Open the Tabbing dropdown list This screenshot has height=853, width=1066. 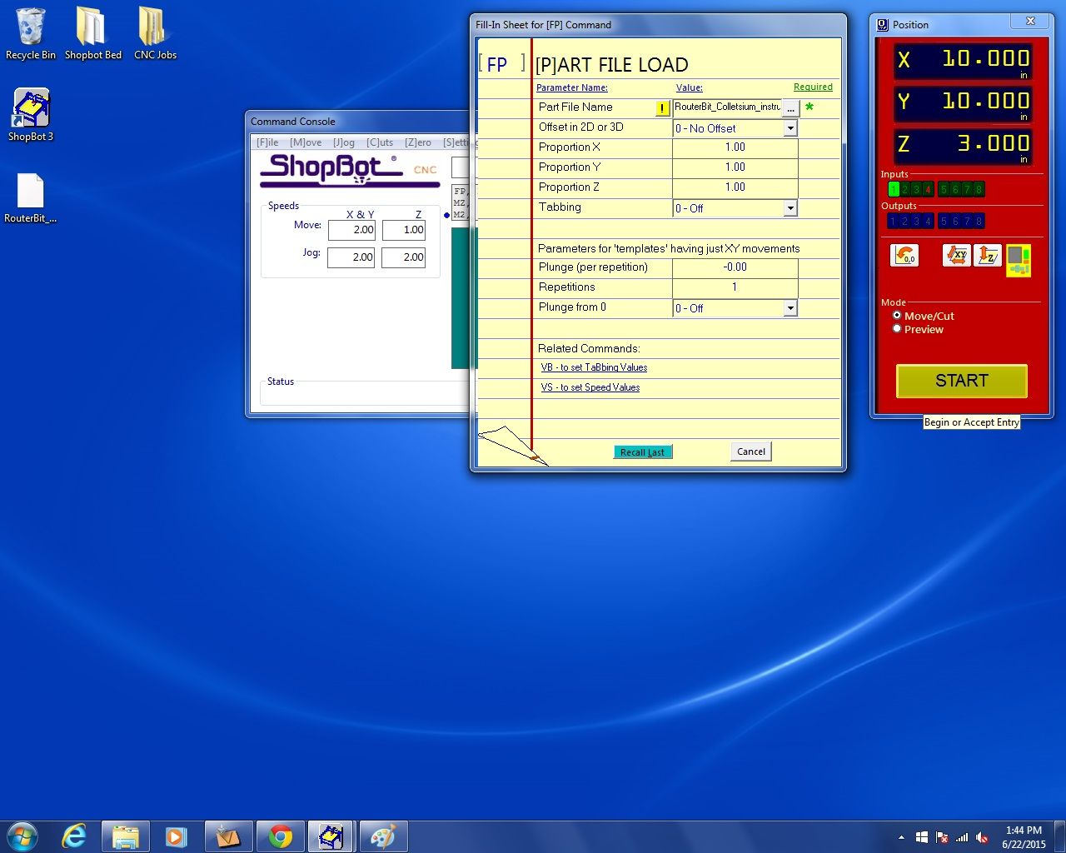(x=790, y=208)
